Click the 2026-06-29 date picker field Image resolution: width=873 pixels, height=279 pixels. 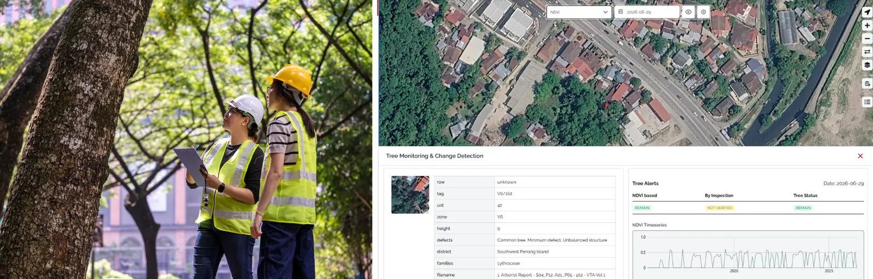pyautogui.click(x=647, y=12)
